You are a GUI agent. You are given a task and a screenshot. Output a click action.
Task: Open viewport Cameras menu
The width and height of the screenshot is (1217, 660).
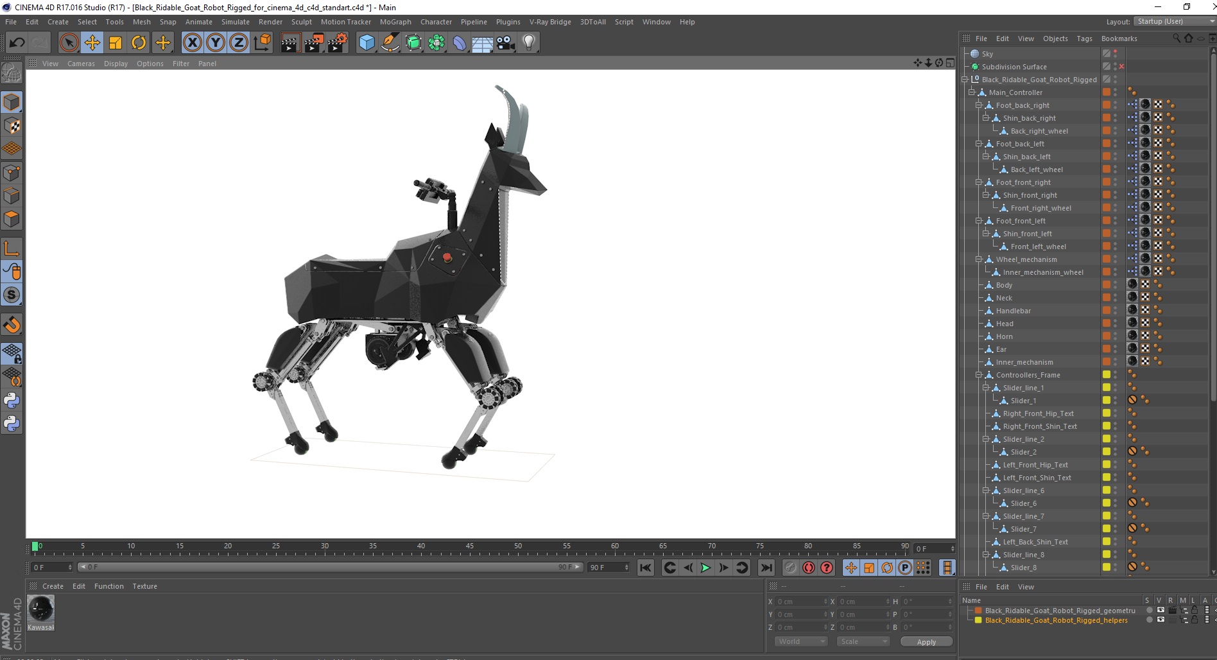(x=81, y=64)
